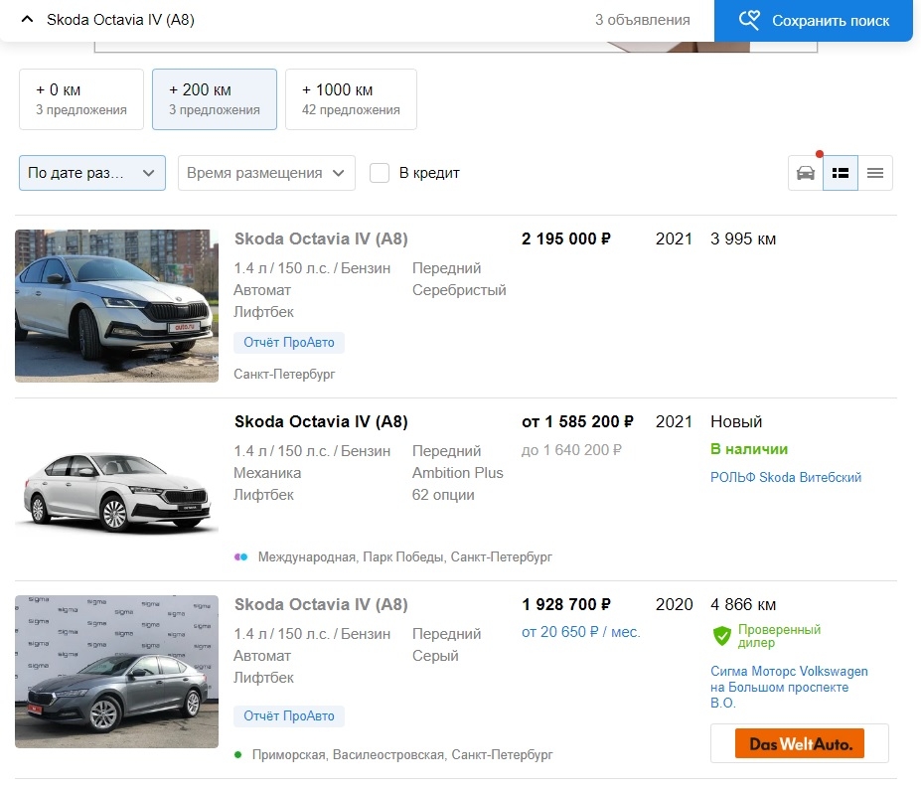The width and height of the screenshot is (921, 790).
Task: Select the + 1000 км radius tab
Action: [x=351, y=99]
